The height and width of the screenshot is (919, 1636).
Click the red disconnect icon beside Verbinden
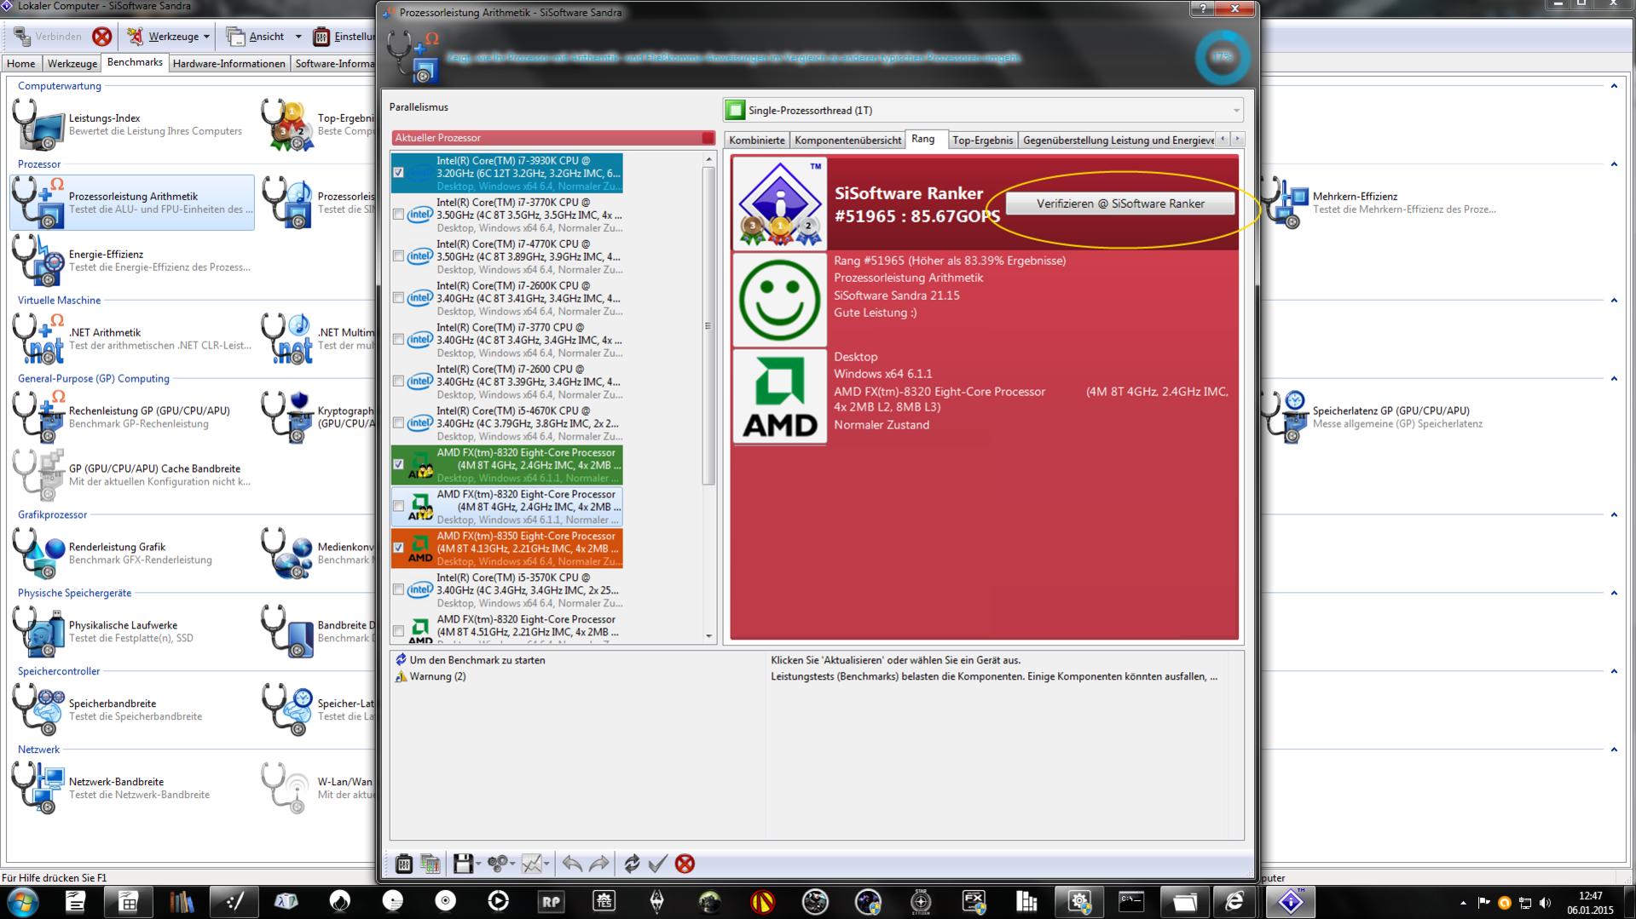102,37
